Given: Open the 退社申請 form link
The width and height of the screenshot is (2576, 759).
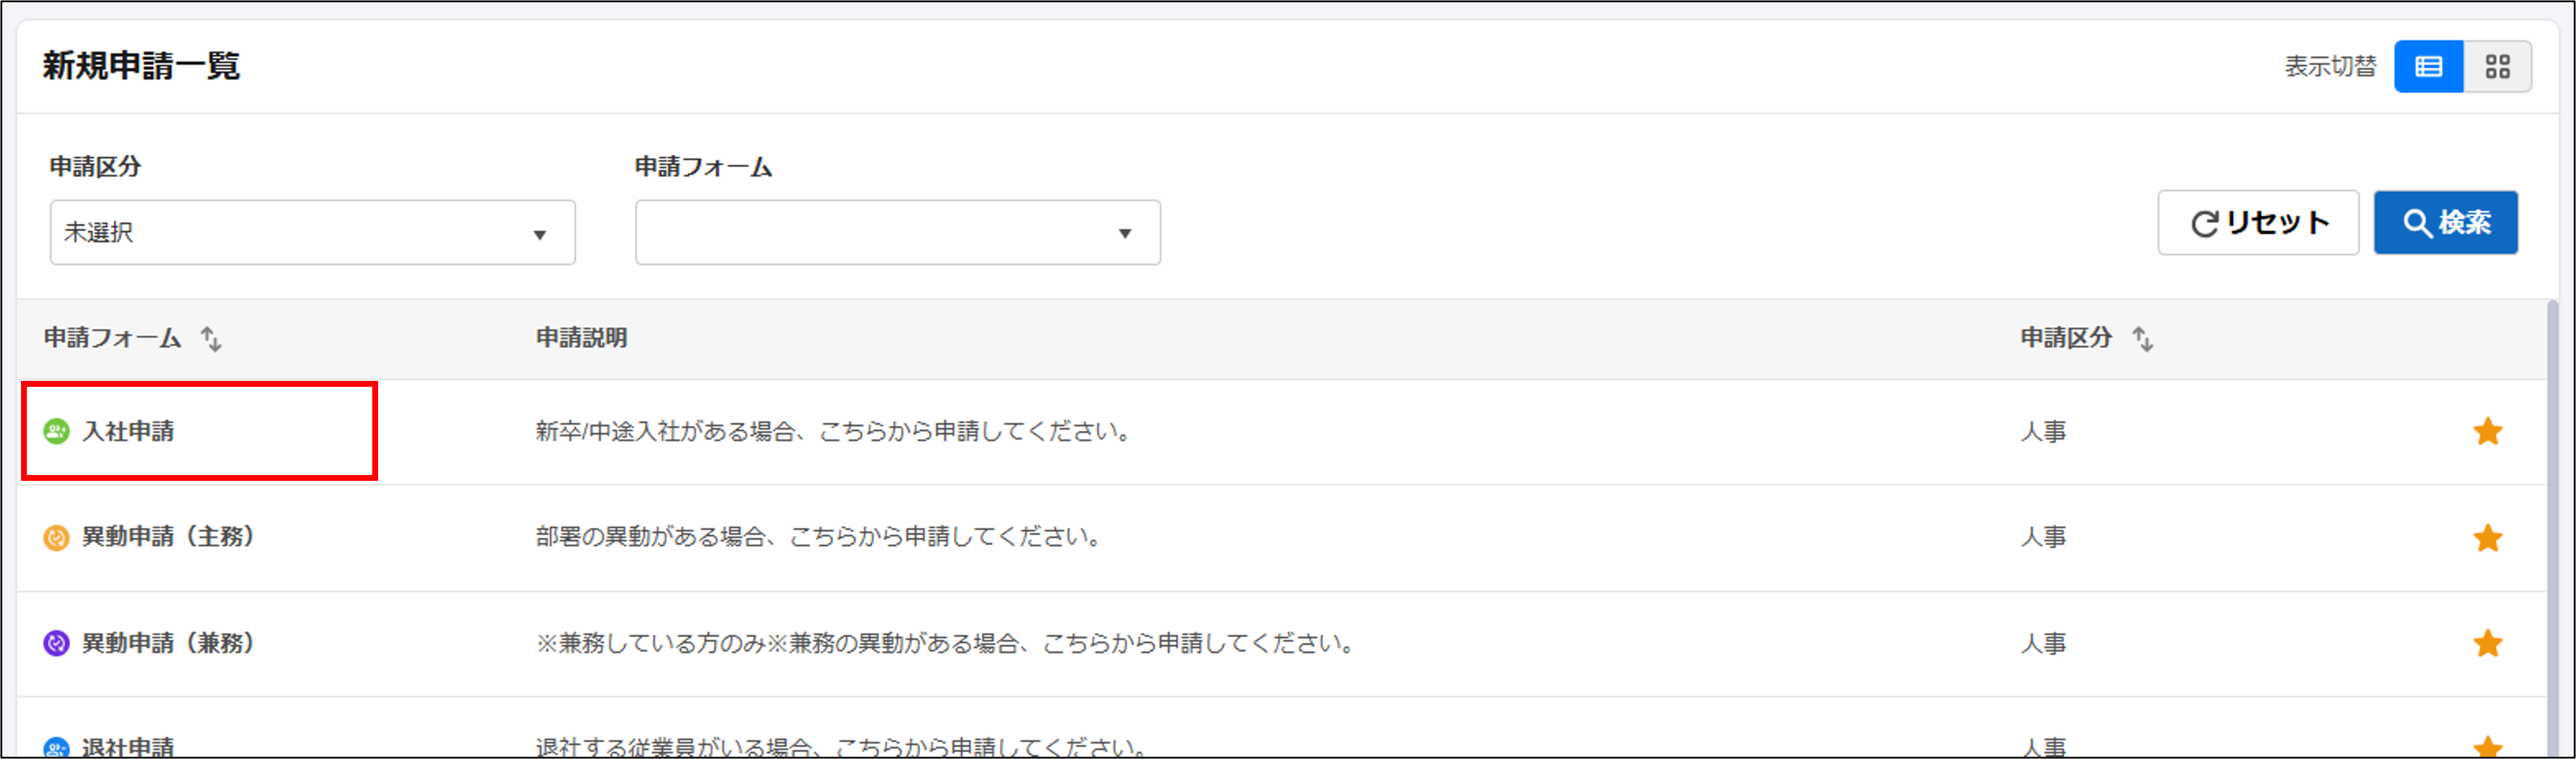Looking at the screenshot, I should click(x=128, y=747).
